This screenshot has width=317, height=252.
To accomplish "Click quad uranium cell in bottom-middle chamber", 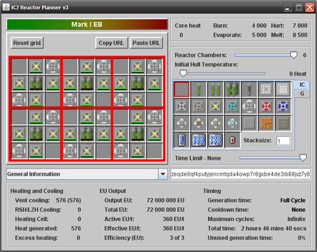I will [x=87, y=134].
